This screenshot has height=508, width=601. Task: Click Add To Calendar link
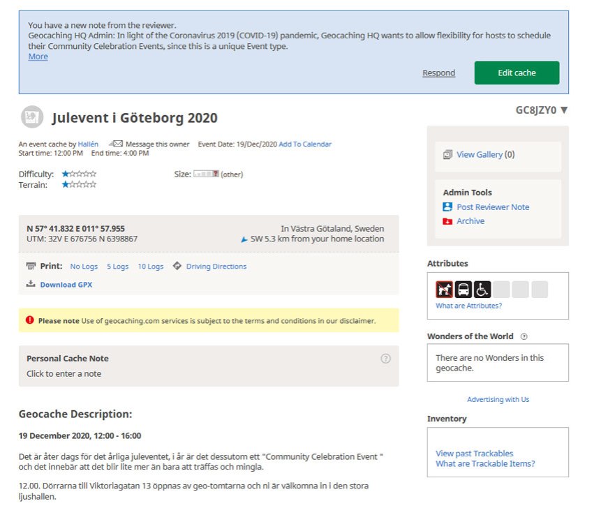coord(305,144)
